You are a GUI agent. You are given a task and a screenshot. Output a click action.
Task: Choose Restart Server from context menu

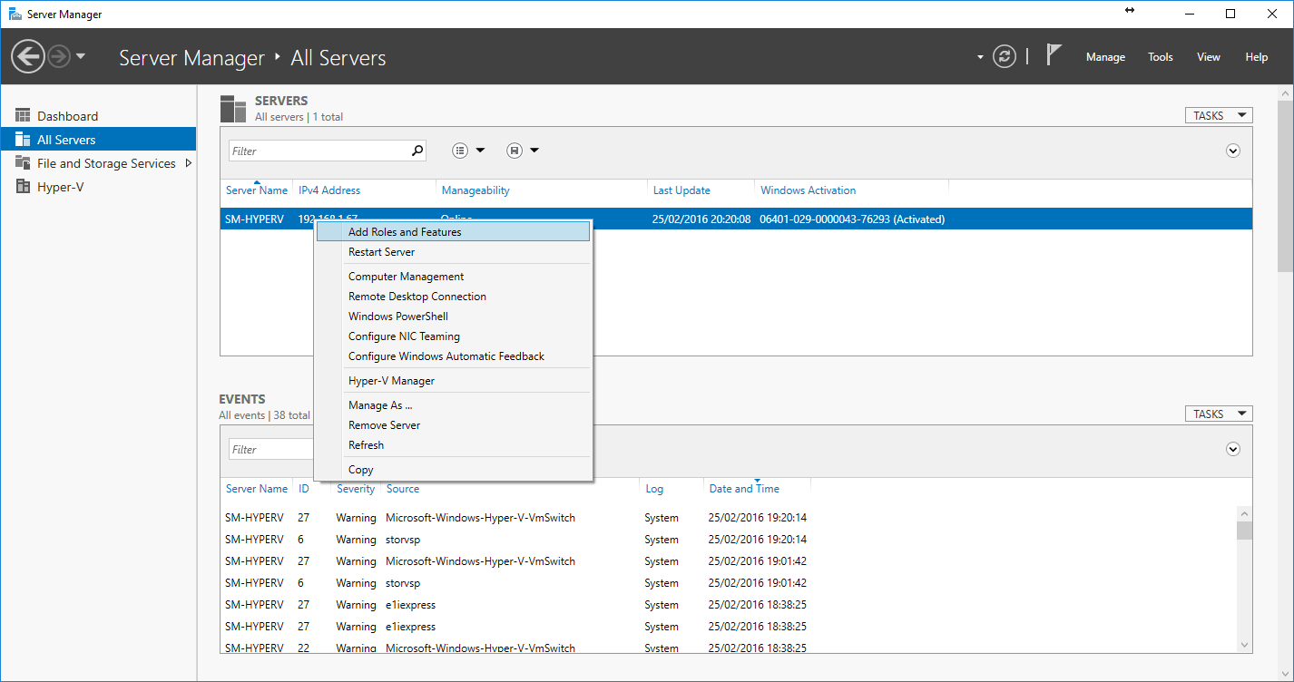pyautogui.click(x=453, y=252)
